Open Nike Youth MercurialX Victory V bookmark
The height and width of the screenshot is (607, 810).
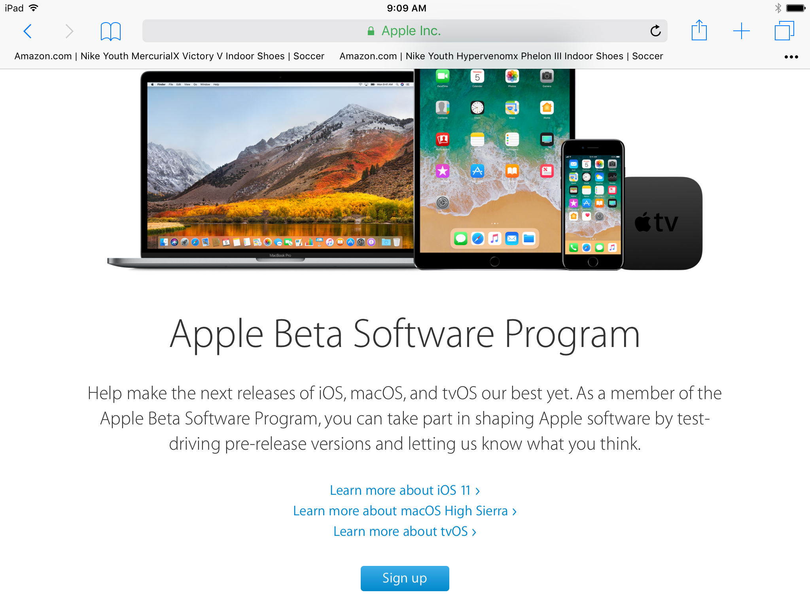click(x=169, y=56)
